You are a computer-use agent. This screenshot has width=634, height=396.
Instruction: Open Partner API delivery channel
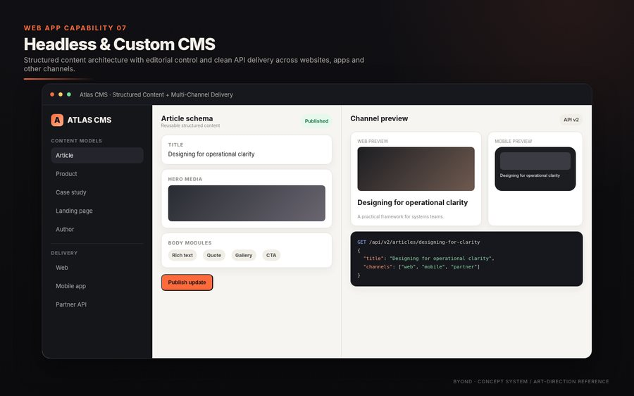[97, 304]
